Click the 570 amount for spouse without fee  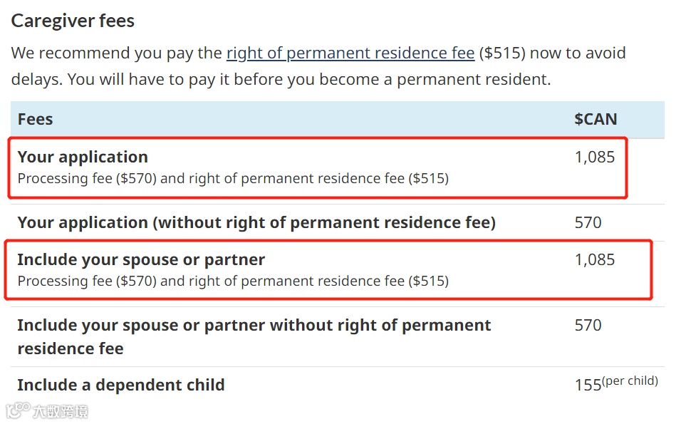coord(588,325)
